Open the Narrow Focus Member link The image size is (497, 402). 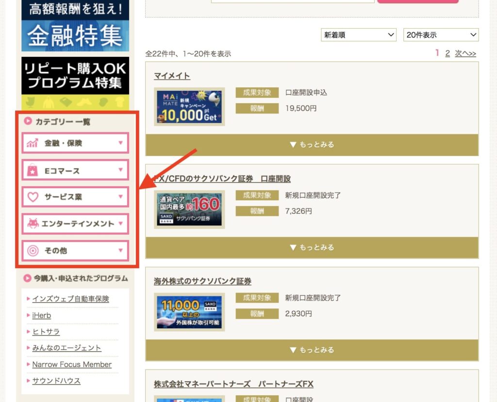[x=72, y=364]
